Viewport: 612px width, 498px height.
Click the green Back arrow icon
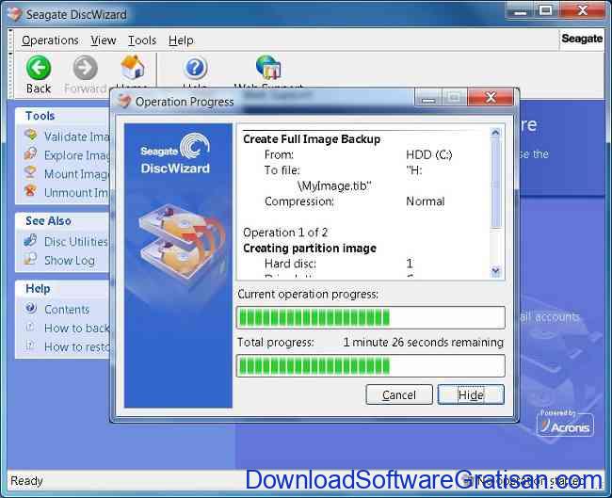point(39,68)
